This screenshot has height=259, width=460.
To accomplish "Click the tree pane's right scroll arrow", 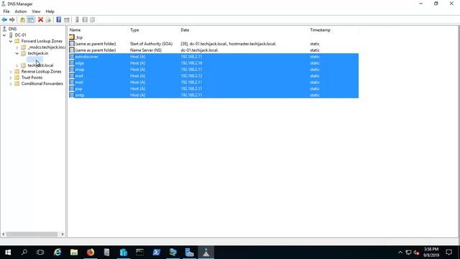I will point(63,234).
